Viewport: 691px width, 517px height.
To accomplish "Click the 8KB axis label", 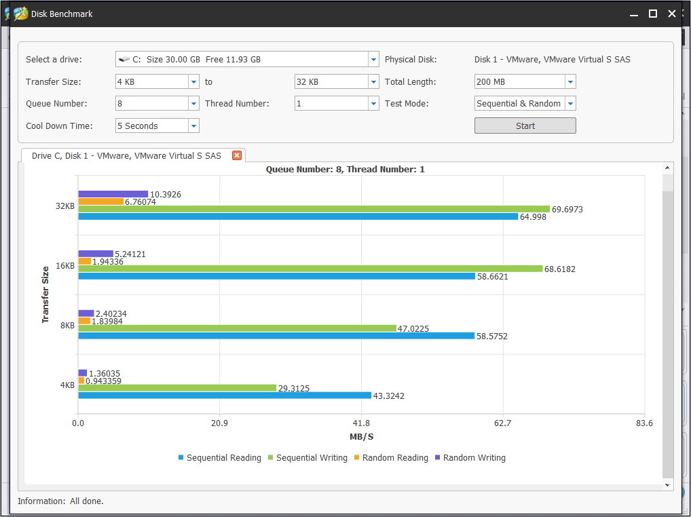I will pos(67,326).
